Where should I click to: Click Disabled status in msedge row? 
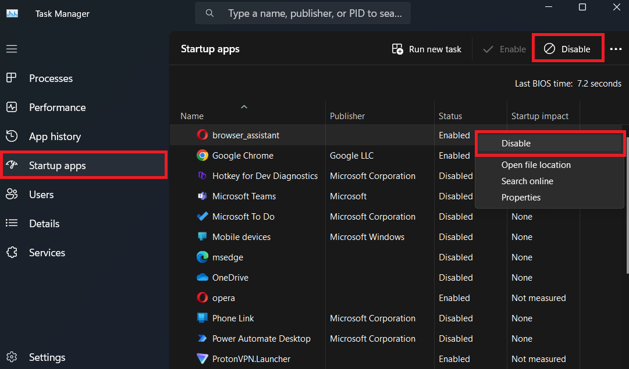[456, 257]
